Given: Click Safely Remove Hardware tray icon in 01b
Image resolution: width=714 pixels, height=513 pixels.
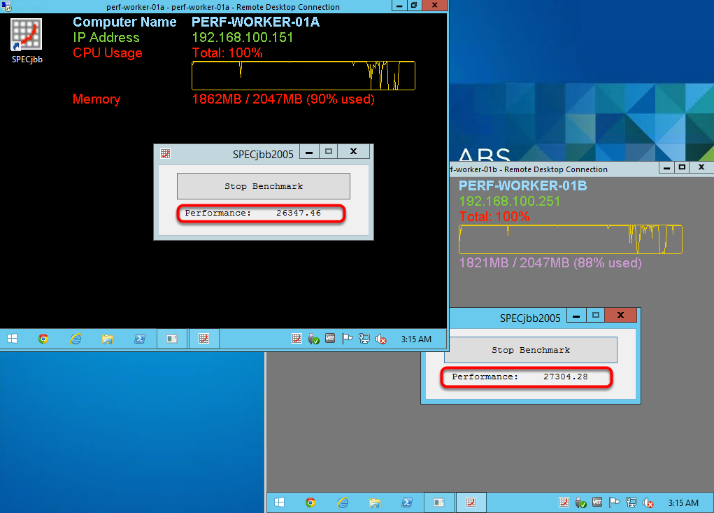Looking at the screenshot, I should tap(580, 503).
